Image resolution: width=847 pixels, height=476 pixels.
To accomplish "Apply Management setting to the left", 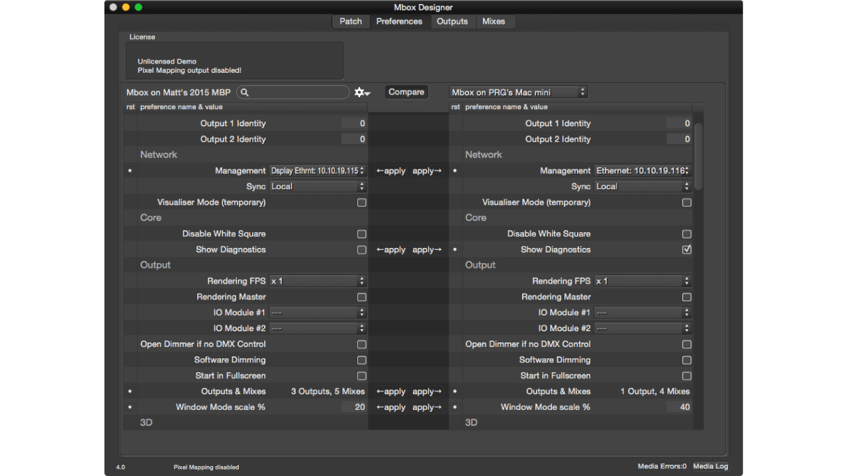I will coord(390,171).
